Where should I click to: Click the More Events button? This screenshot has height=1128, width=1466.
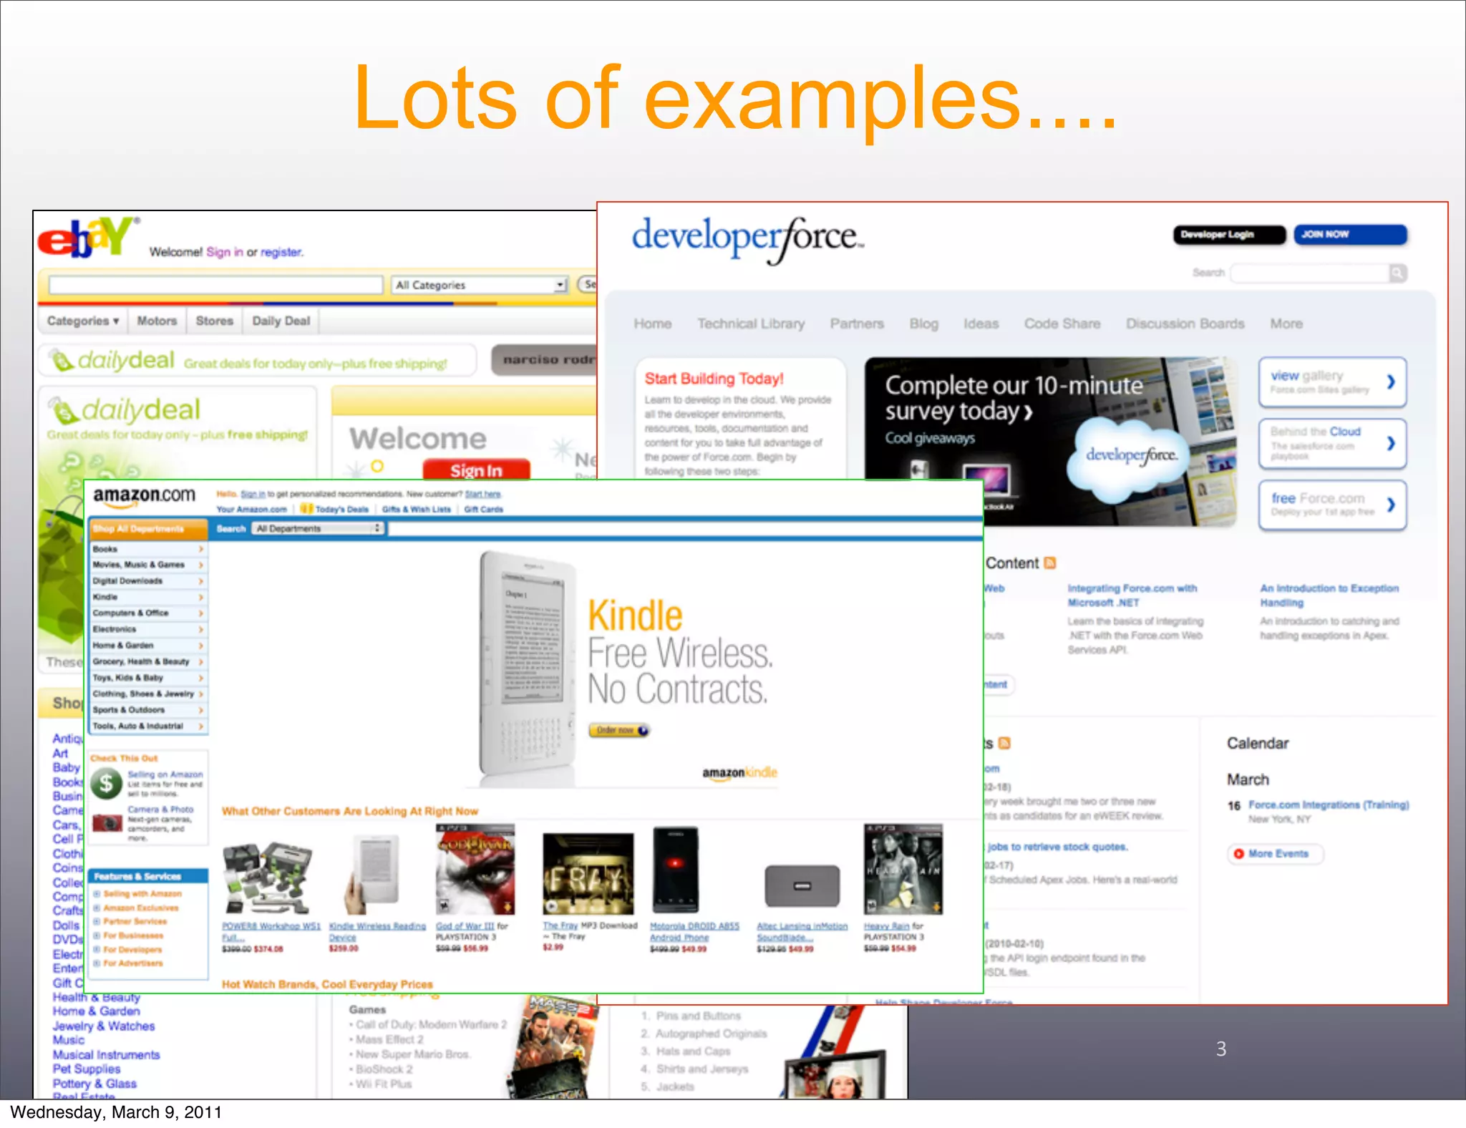click(1275, 854)
